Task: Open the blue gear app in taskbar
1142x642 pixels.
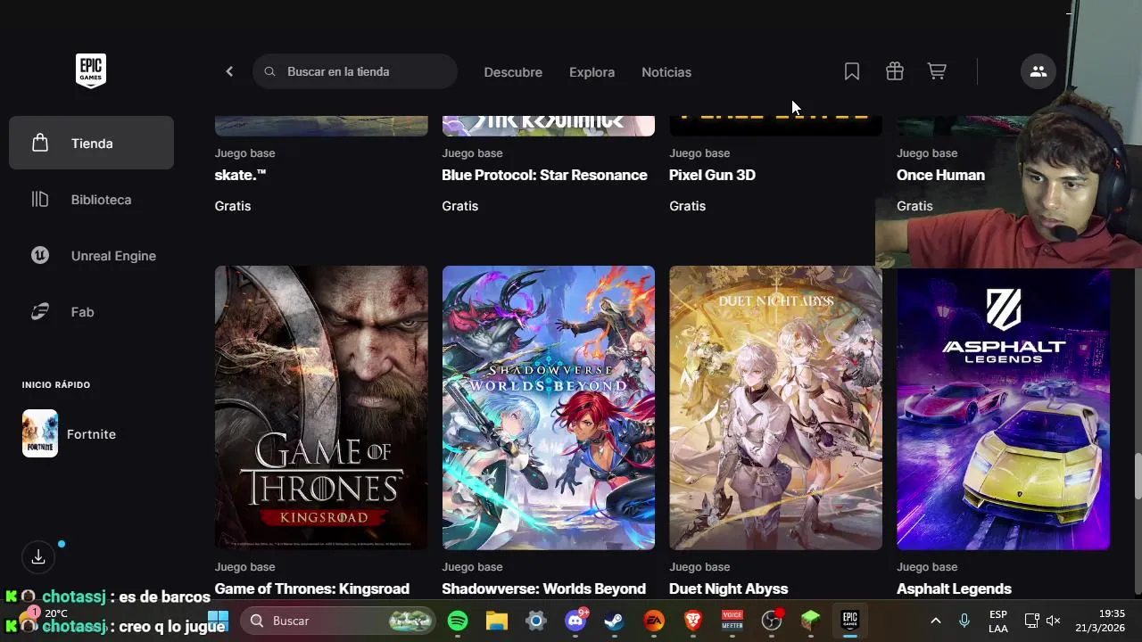Action: pos(536,620)
